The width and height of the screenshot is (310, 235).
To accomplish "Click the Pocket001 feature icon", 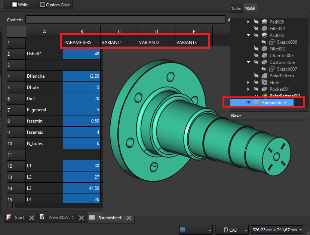I will (264, 89).
